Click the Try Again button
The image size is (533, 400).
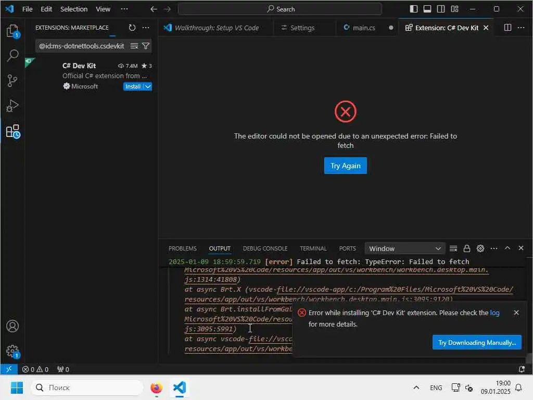[x=346, y=166]
